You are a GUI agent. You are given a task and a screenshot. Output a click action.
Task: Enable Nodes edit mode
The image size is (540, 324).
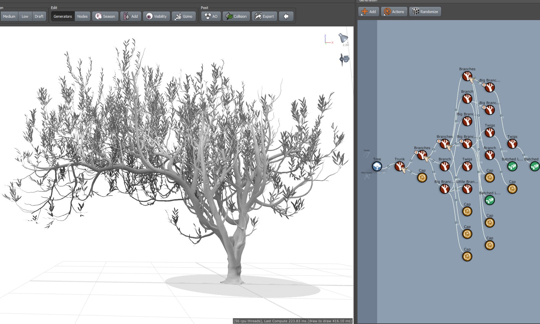(82, 16)
